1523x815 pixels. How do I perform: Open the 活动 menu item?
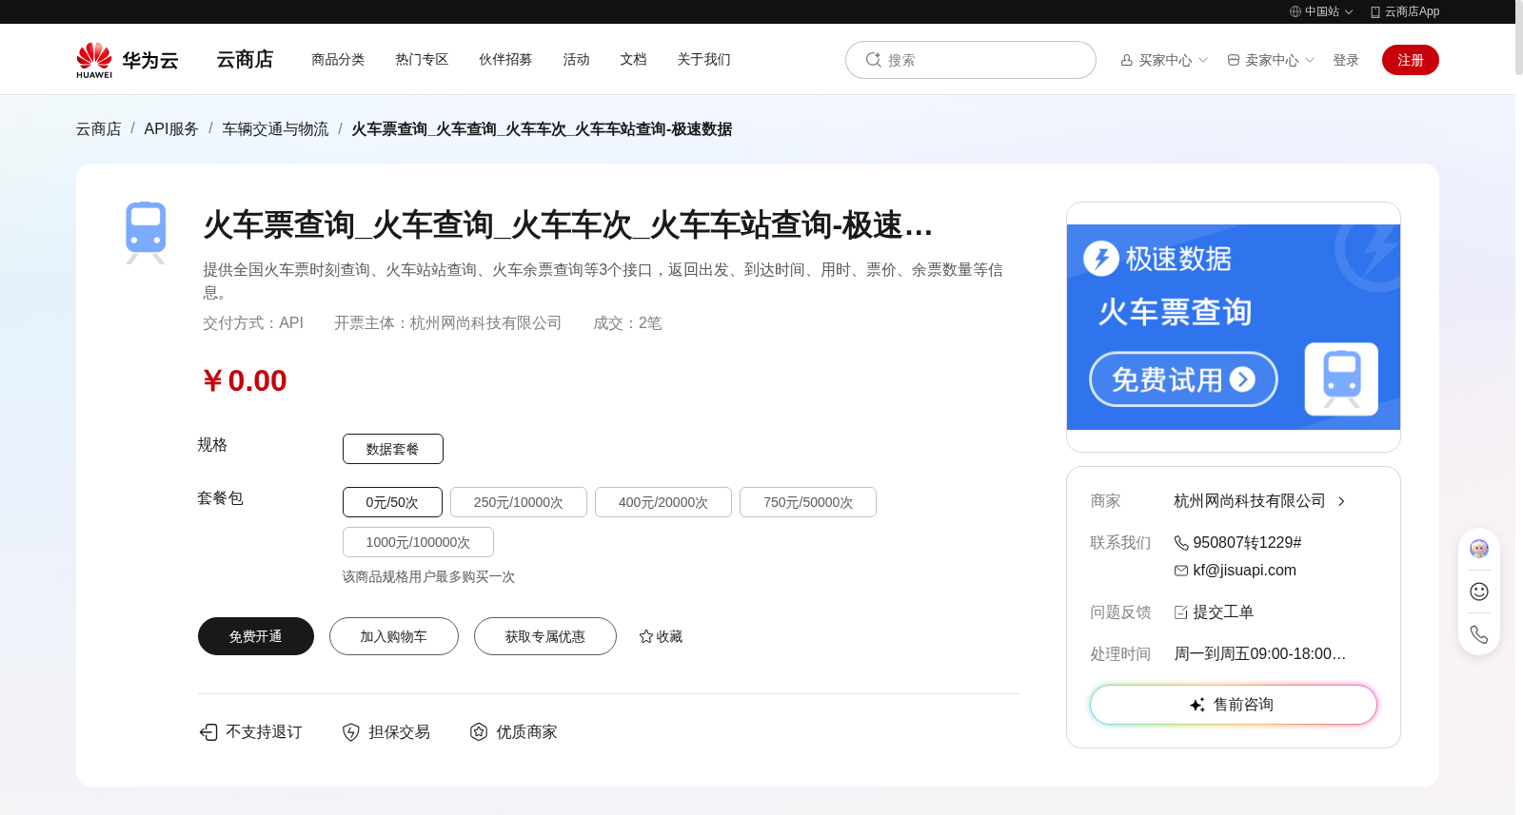click(576, 59)
